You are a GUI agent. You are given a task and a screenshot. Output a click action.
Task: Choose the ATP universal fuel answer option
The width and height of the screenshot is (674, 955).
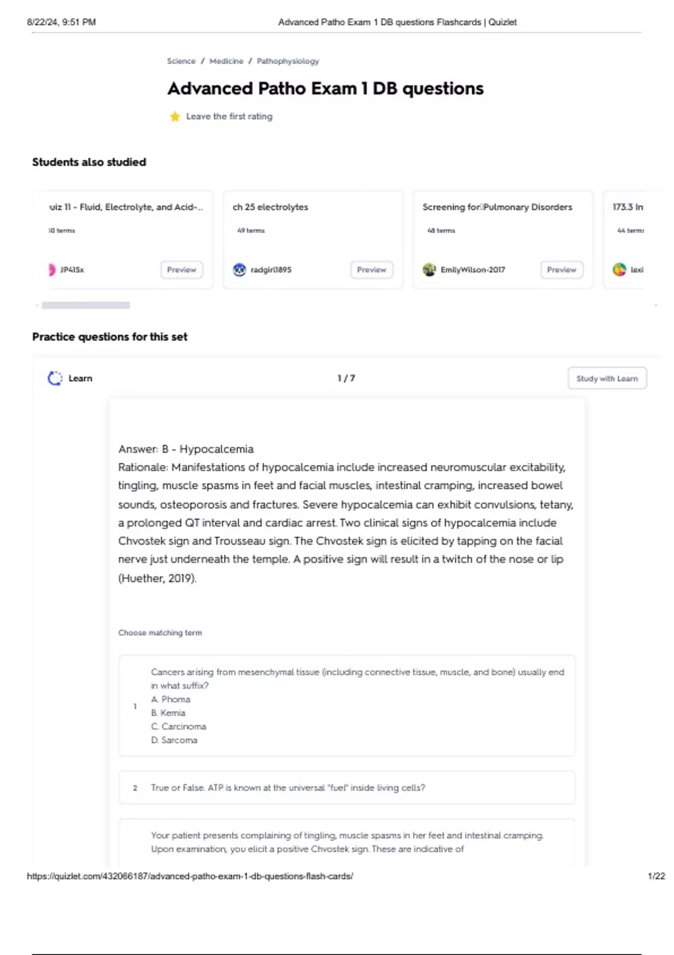click(347, 788)
